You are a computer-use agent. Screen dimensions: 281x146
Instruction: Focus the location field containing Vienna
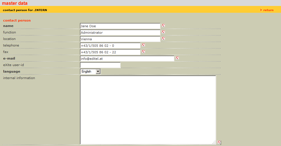(x=120, y=39)
